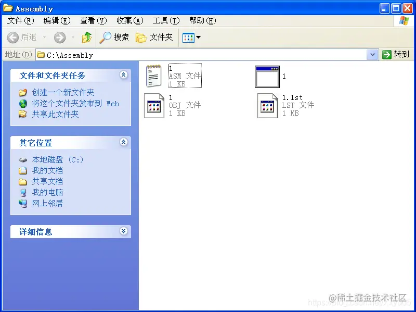Click the 网上邻居 sidebar icon
The height and width of the screenshot is (312, 416).
click(x=23, y=203)
